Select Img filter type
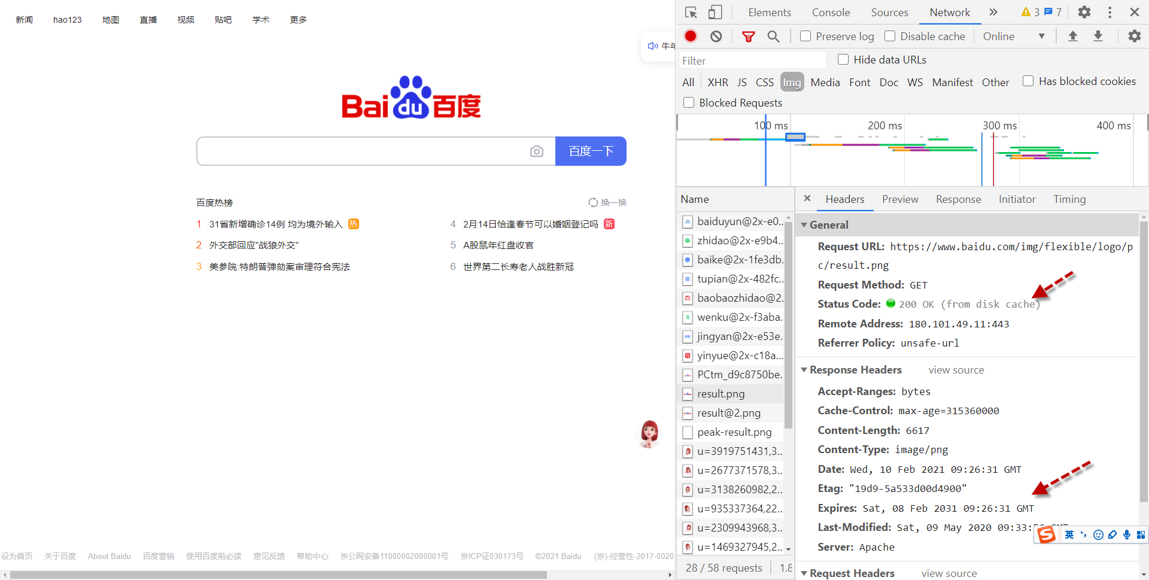 pyautogui.click(x=792, y=83)
